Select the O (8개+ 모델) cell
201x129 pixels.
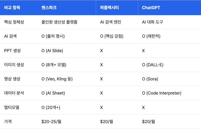(54, 65)
